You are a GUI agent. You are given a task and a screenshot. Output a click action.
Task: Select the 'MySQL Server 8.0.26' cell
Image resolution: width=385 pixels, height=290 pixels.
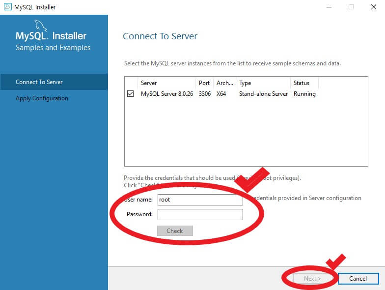pos(167,94)
